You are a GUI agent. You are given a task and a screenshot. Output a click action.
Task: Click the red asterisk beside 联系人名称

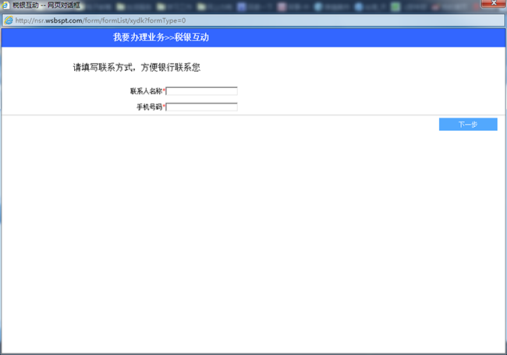pyautogui.click(x=164, y=91)
